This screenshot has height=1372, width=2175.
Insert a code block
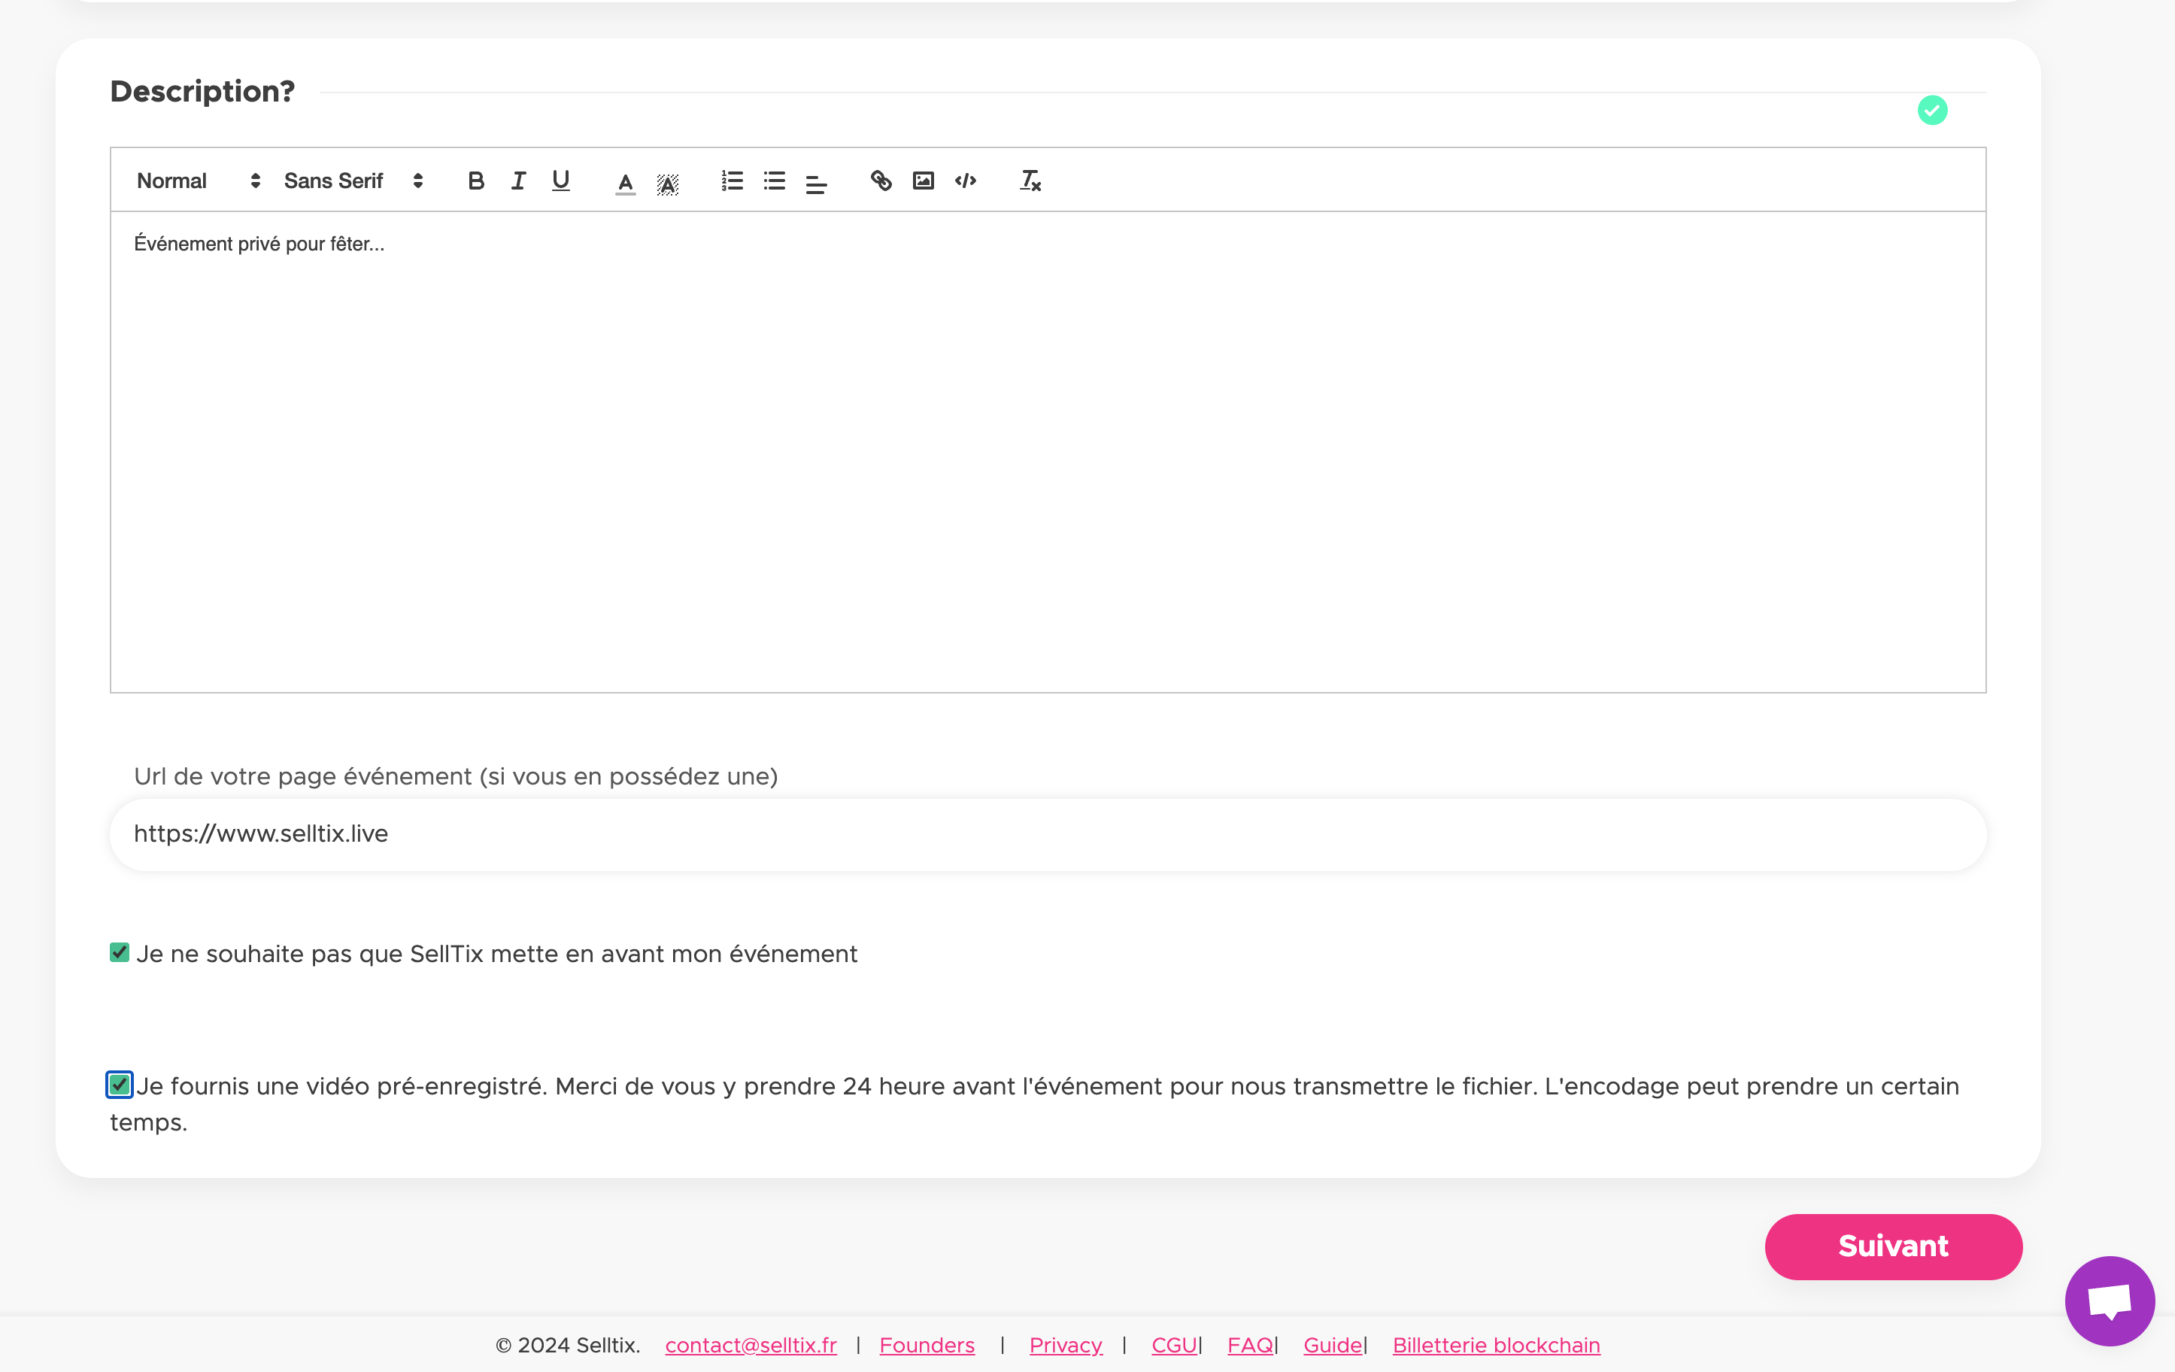click(x=966, y=181)
